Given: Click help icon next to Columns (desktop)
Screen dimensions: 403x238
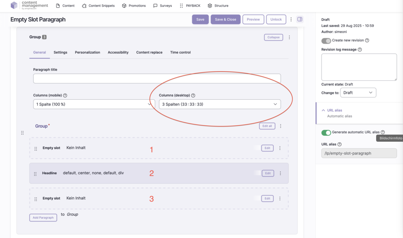Looking at the screenshot, I should (193, 96).
